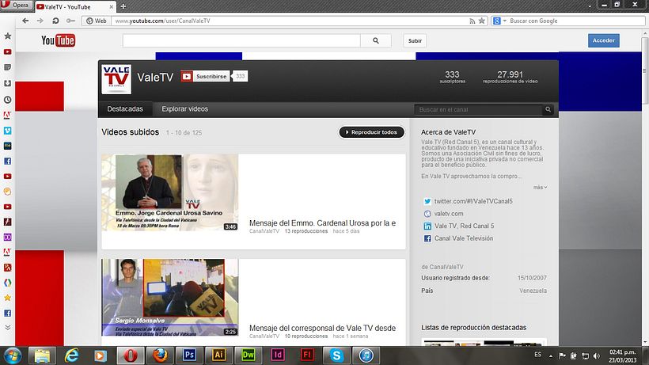649x365 pixels.
Task: Select the Destacadas tab
Action: (x=125, y=108)
